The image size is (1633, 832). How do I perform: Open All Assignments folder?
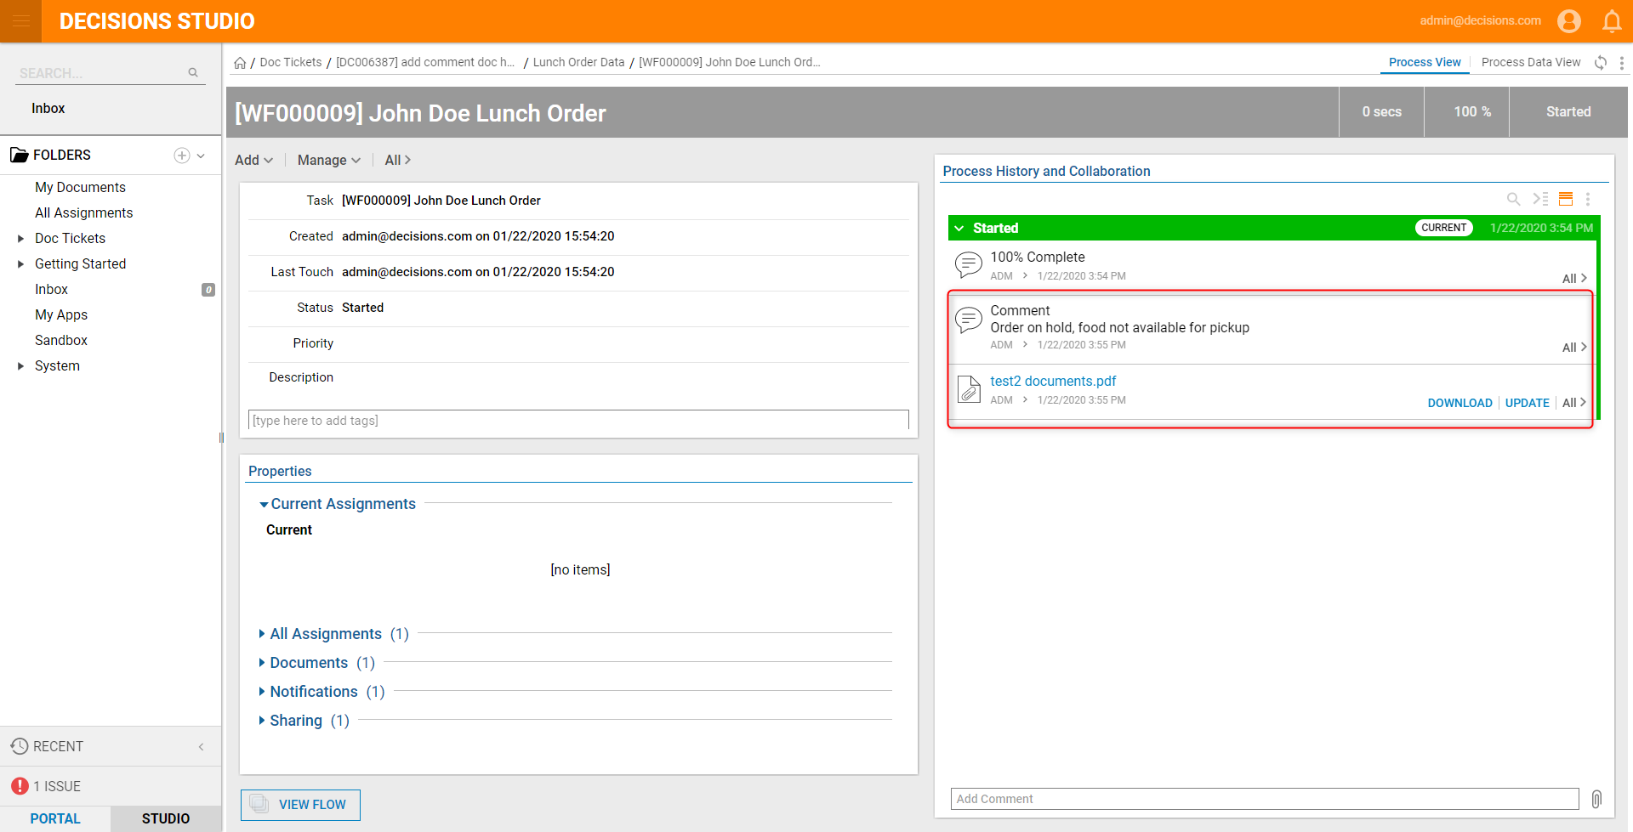tap(83, 213)
